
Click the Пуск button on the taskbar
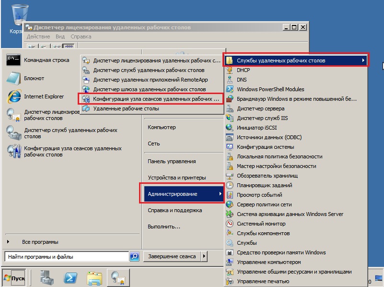tap(14, 278)
